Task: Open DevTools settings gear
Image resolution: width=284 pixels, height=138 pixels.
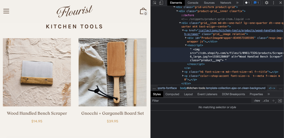Action: pos(267,3)
